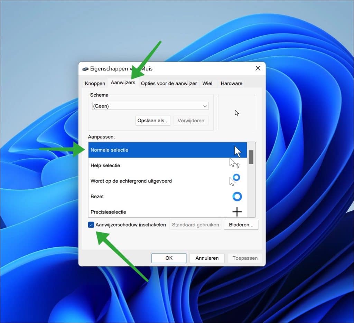
Task: Switch to the Knoppen tab
Action: point(94,83)
